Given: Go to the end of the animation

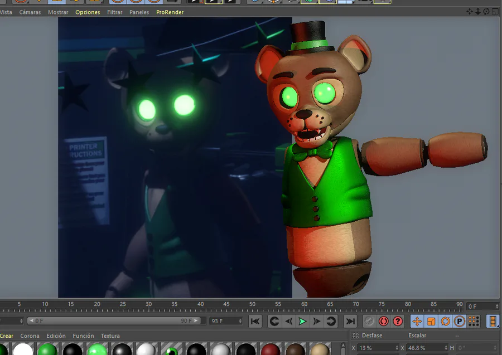Looking at the screenshot, I should pos(350,321).
